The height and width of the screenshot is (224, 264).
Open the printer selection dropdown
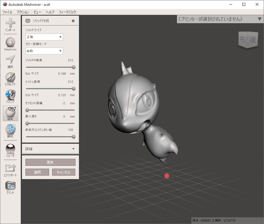tap(220, 19)
